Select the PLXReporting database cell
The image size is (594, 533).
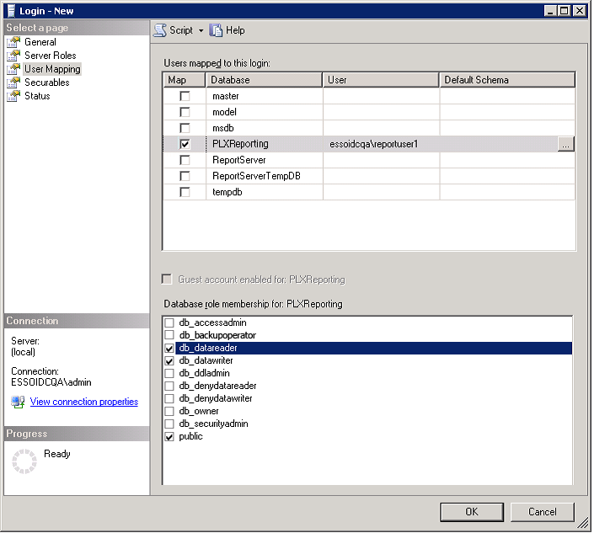[x=265, y=144]
